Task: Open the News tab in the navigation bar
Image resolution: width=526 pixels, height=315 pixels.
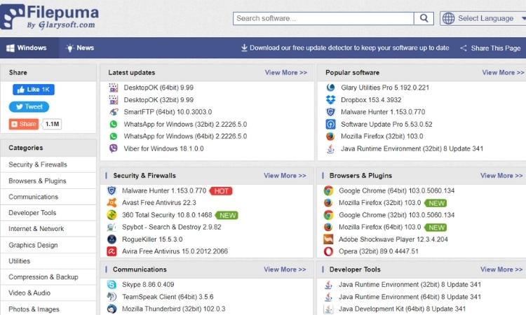Action: [80, 48]
